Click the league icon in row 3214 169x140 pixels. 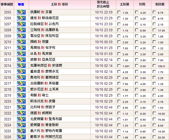(21, 66)
